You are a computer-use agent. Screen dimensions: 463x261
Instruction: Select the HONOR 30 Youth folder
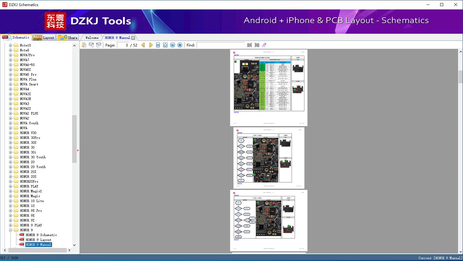tap(33, 157)
